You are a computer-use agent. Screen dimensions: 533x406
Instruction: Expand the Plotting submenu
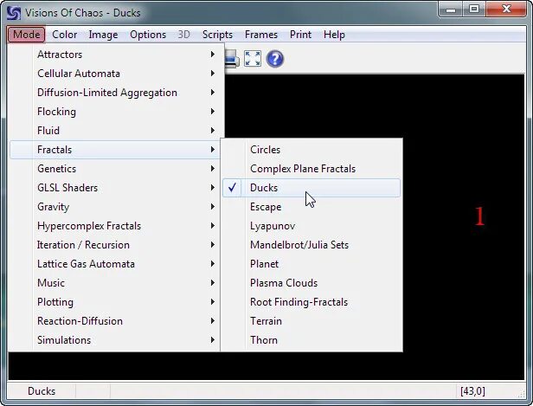(116, 302)
